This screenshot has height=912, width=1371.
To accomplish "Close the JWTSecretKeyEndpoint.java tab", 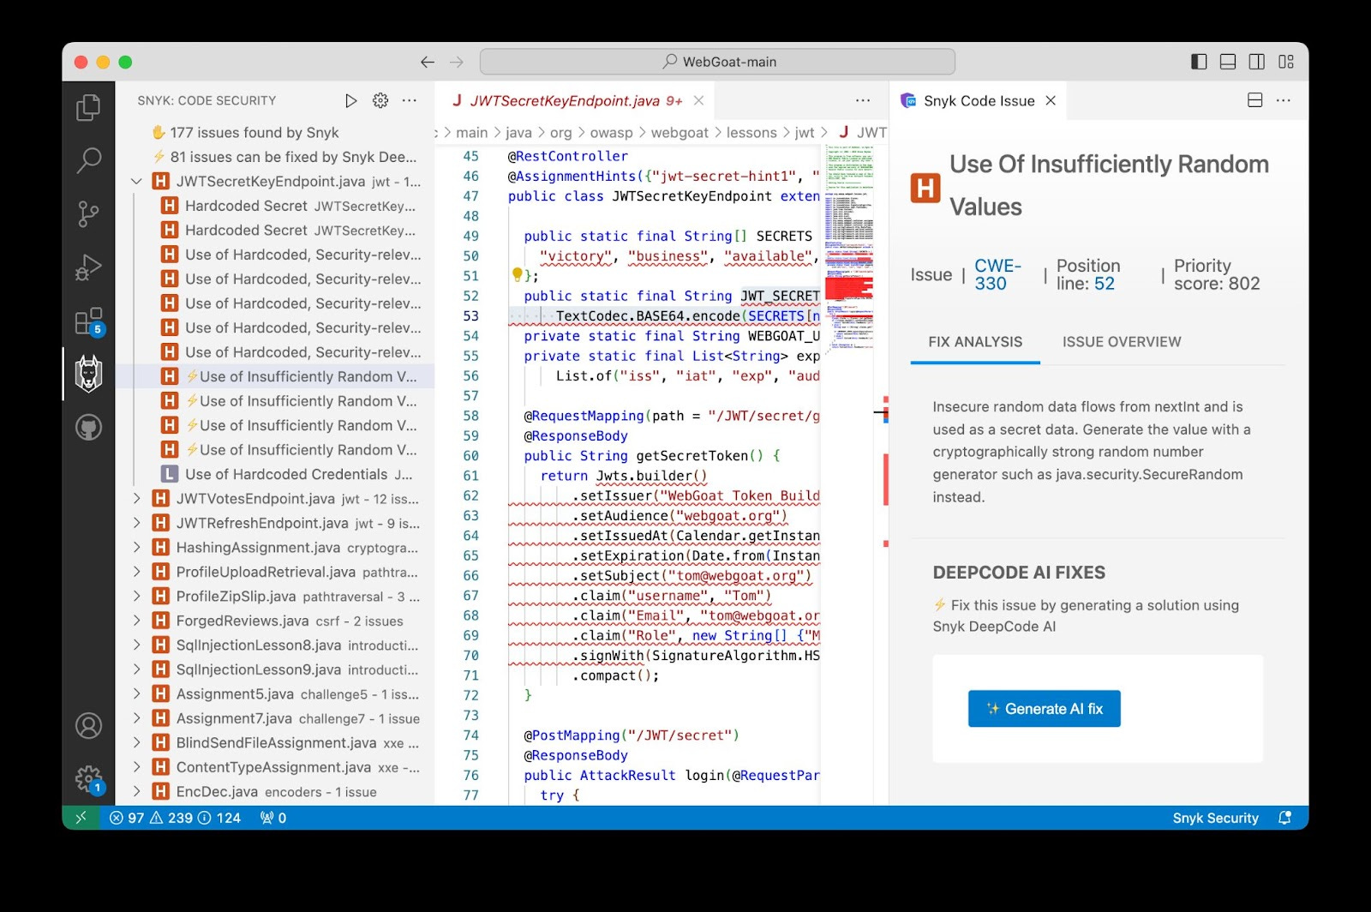I will tap(698, 101).
